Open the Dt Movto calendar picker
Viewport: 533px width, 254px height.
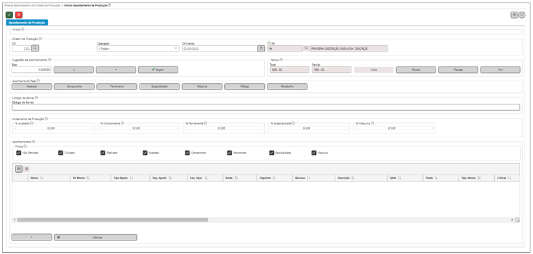click(x=261, y=48)
